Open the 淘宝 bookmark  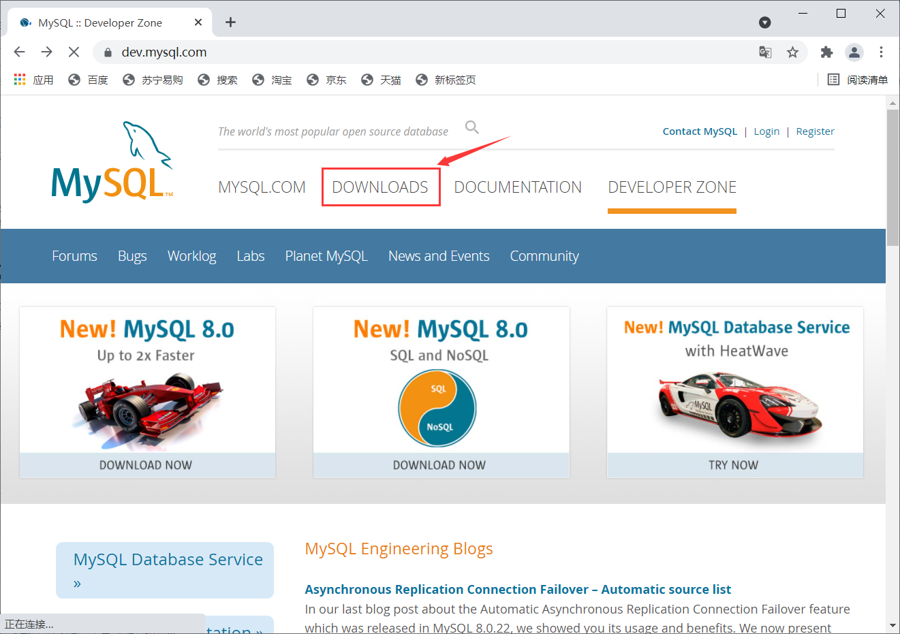click(x=272, y=80)
